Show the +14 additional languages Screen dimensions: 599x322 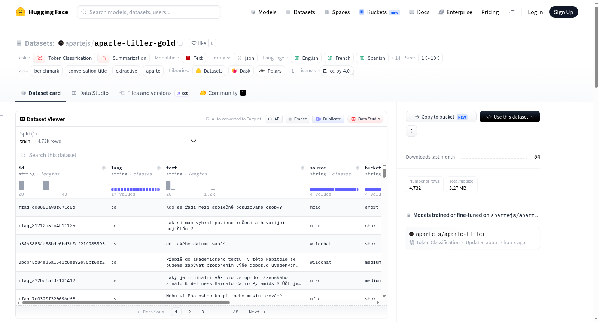(396, 58)
